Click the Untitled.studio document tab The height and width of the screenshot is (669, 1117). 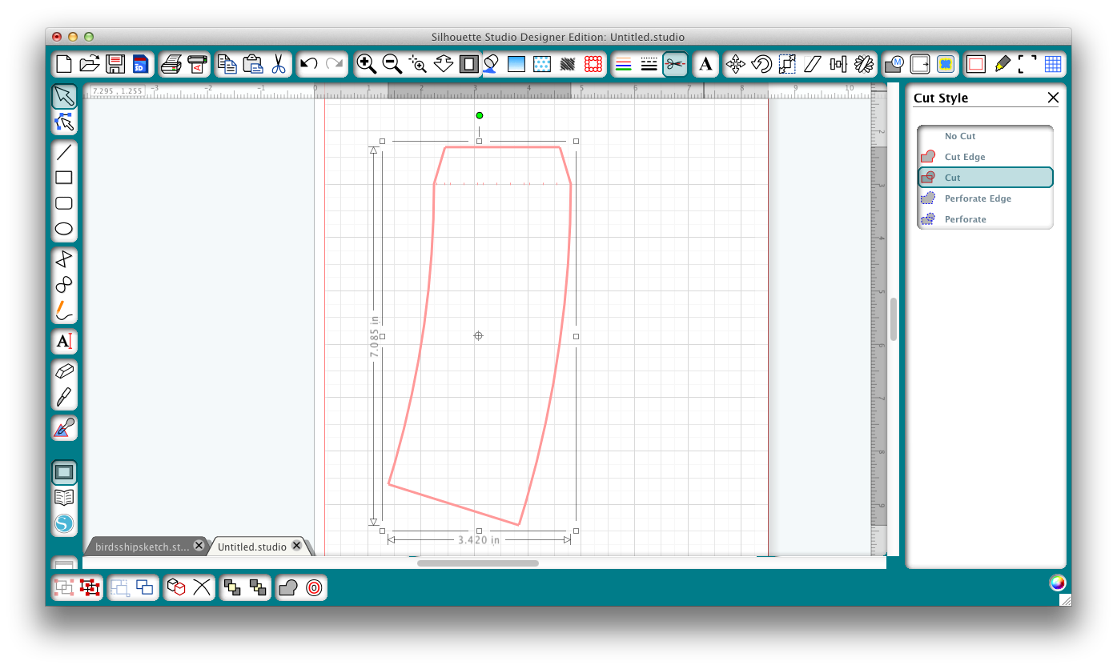[x=251, y=546]
